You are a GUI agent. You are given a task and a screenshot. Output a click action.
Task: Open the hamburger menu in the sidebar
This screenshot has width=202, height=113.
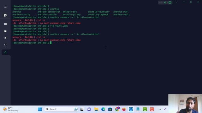pyautogui.click(x=5, y=7)
